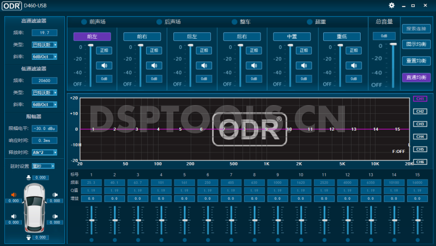Viewport: 436px width, 246px height.
Task: Select the orange front-left speaker by the car
Action: [14, 195]
